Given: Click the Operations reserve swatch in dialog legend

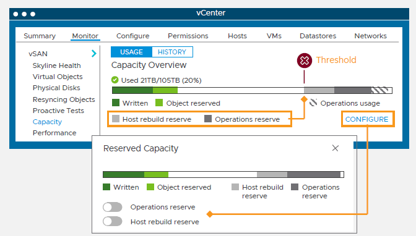Looking at the screenshot, I should pos(295,187).
